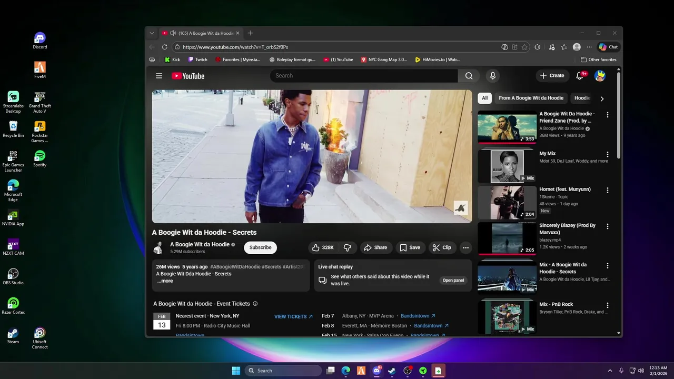Open more actions ellipsis below video
The image size is (674, 379).
point(465,247)
